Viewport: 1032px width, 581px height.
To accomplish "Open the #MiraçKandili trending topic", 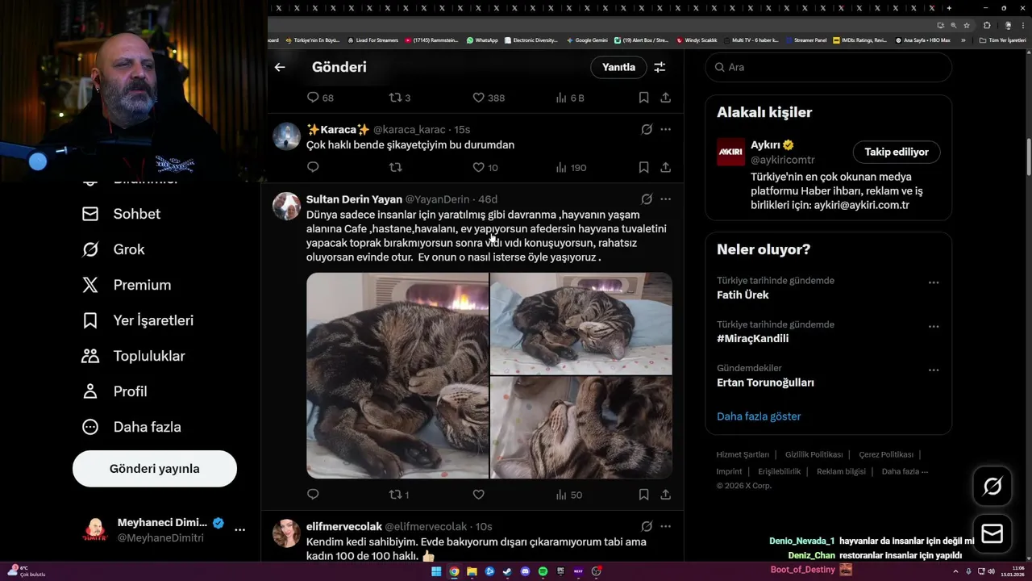I will [753, 338].
